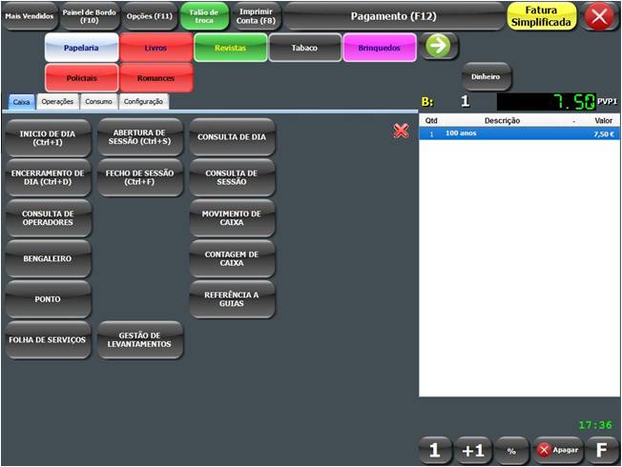
Task: Click Abertura de Sessão button
Action: [140, 137]
